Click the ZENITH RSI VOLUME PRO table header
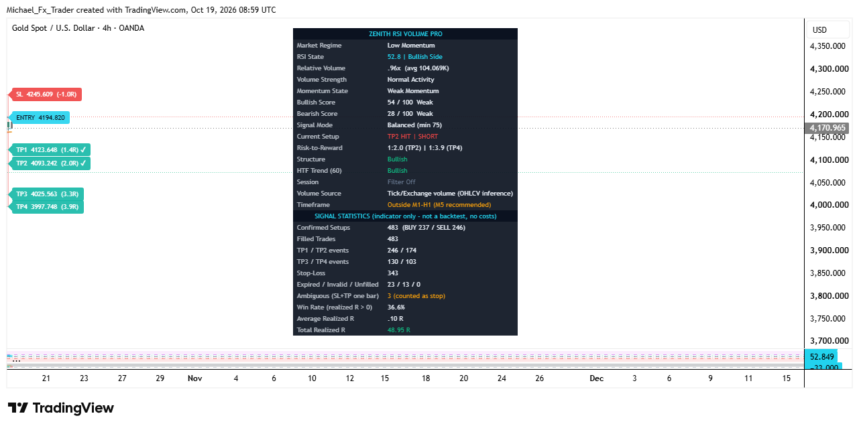The image size is (859, 428). (406, 33)
